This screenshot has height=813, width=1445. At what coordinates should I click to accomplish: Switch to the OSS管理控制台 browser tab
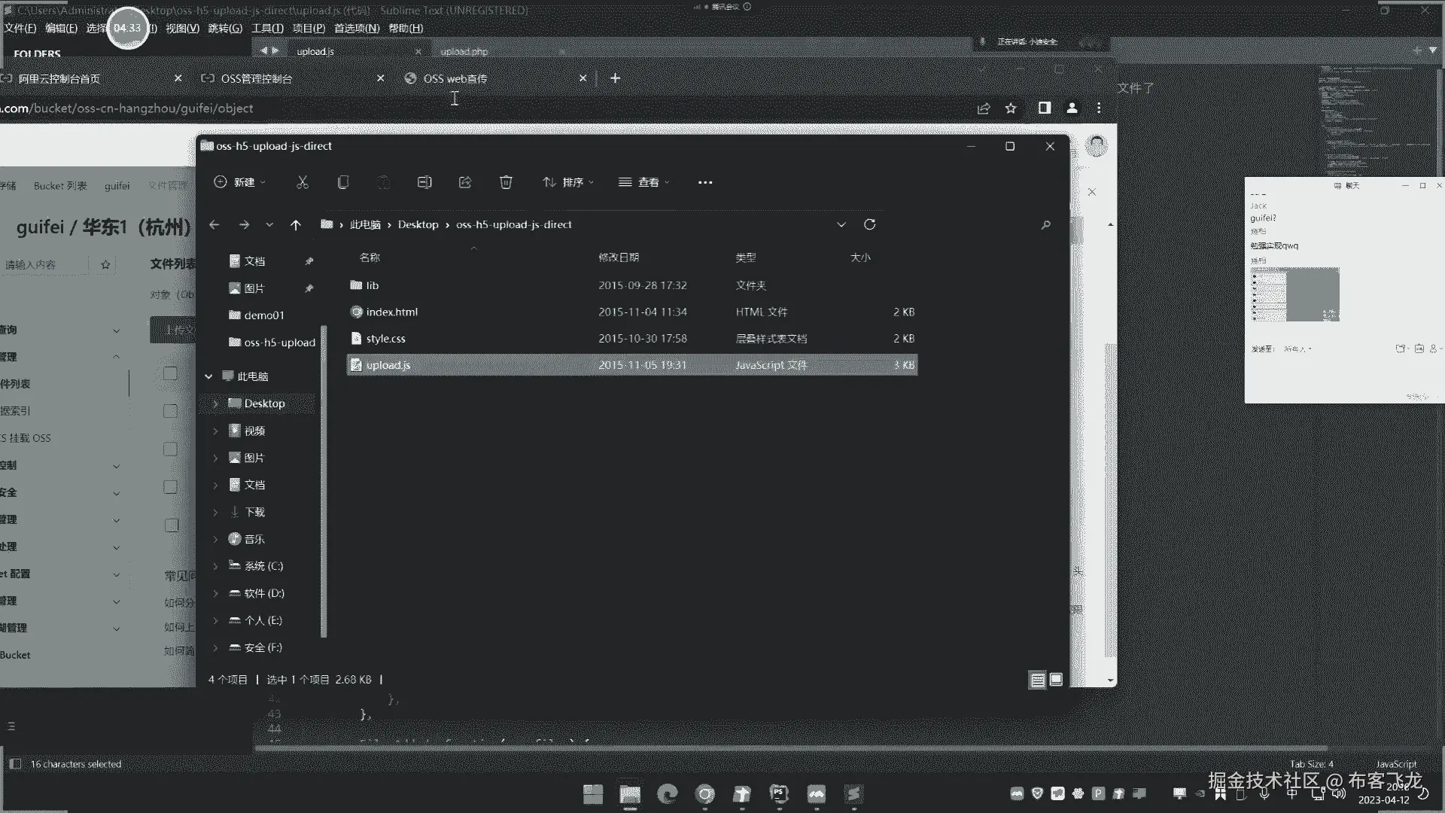257,78
